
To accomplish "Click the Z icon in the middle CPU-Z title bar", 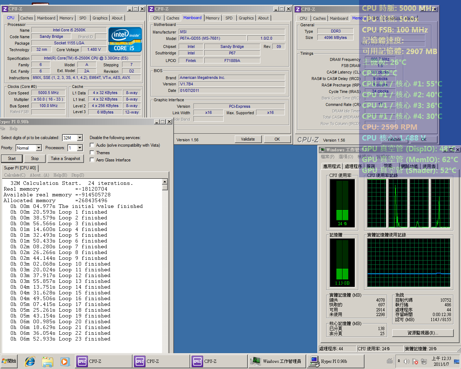I will [x=151, y=9].
